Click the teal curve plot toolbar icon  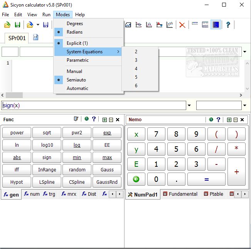(x=138, y=25)
